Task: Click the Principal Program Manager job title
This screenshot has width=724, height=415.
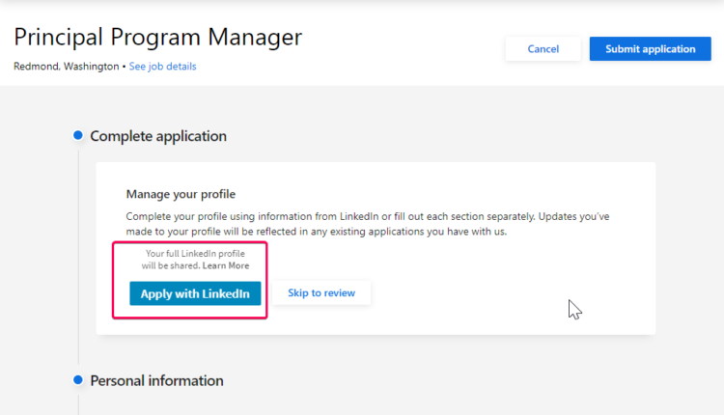Action: click(157, 37)
